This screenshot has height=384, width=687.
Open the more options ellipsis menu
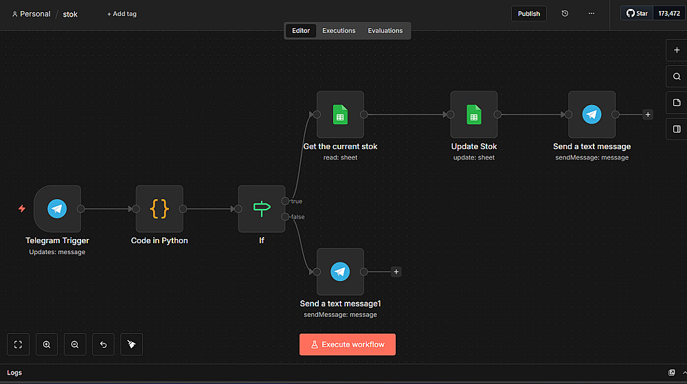tap(592, 14)
